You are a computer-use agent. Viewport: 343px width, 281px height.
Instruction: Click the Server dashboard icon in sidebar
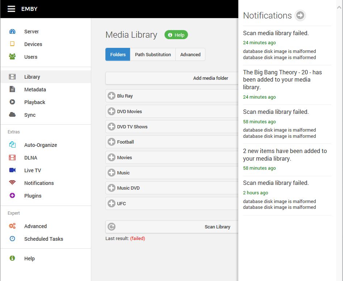12,32
